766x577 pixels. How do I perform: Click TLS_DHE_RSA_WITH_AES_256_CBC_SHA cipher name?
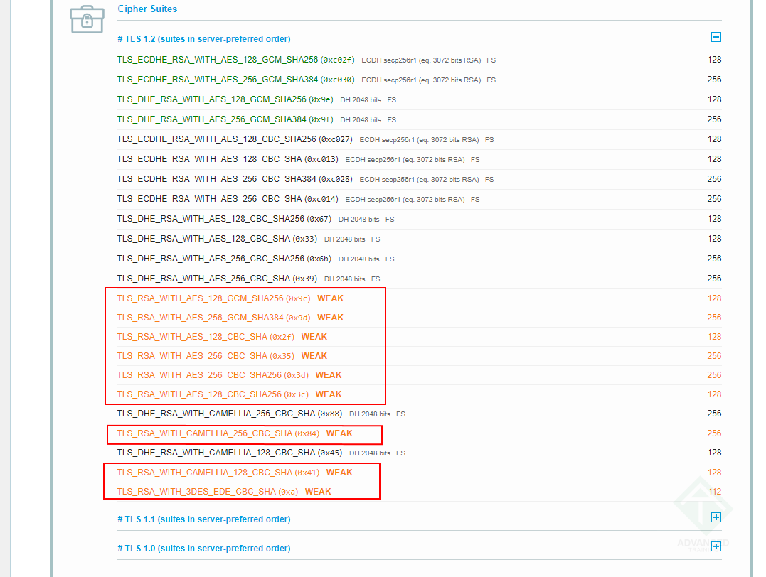[x=203, y=279]
